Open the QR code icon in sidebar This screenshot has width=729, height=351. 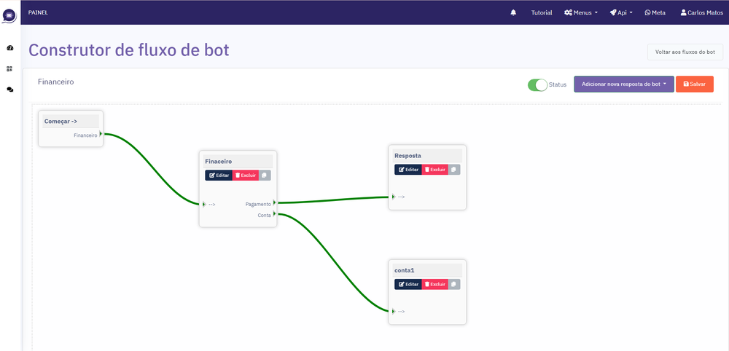(9, 68)
